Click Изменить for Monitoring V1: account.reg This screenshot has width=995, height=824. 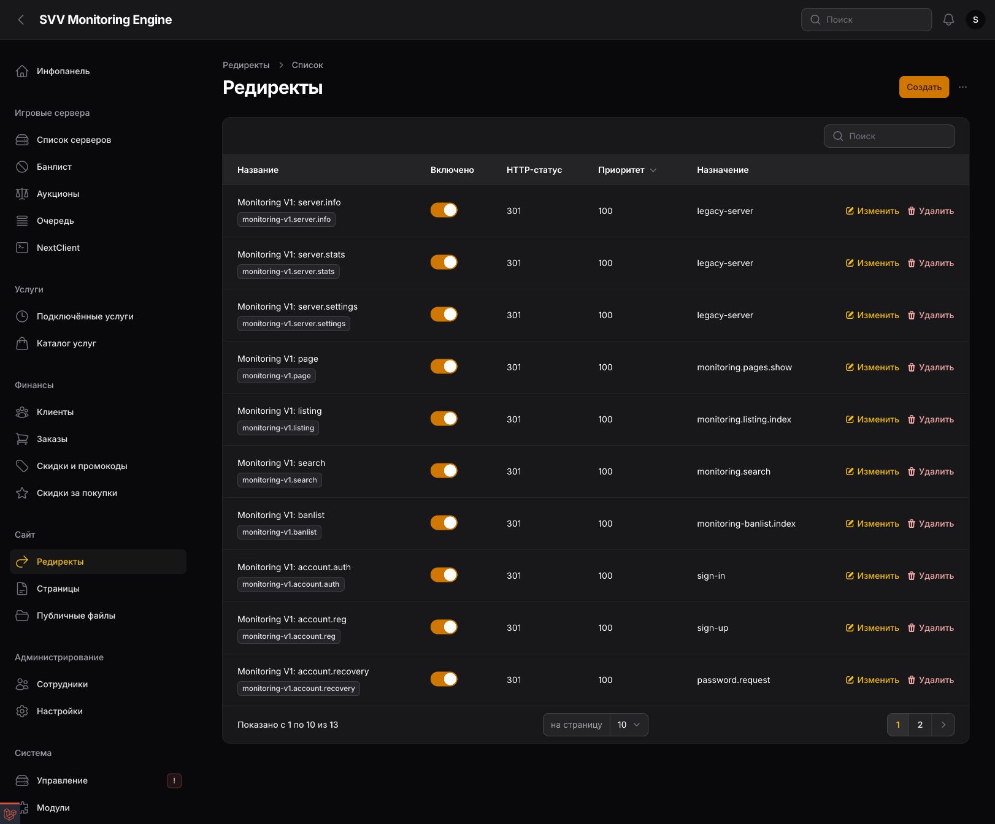pyautogui.click(x=872, y=628)
